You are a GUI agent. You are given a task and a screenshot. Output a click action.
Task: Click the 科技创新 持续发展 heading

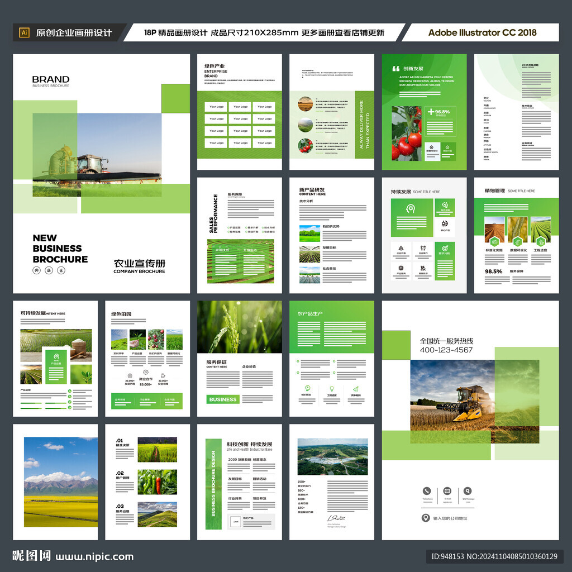click(250, 444)
